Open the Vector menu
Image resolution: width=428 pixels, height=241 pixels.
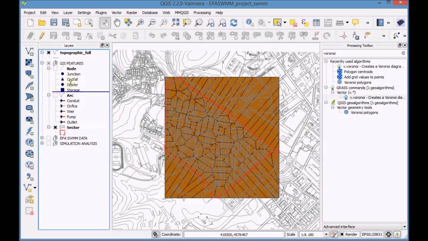(x=117, y=13)
